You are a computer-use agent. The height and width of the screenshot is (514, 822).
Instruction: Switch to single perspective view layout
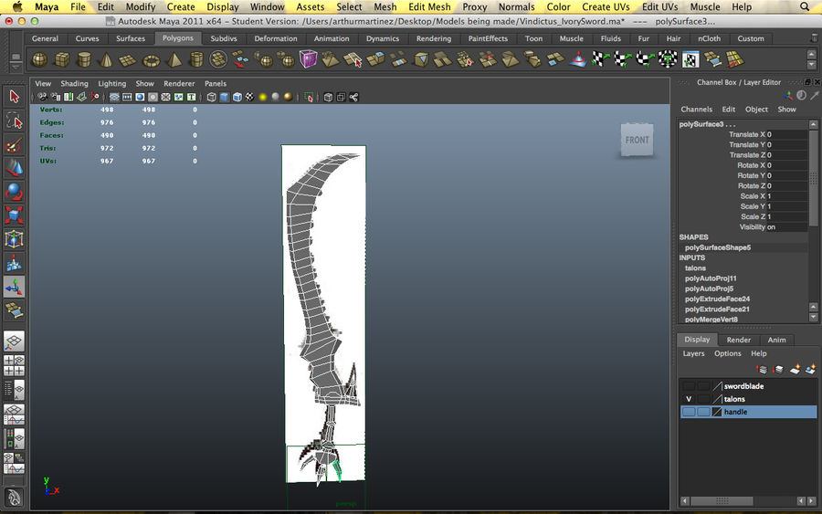coord(14,341)
